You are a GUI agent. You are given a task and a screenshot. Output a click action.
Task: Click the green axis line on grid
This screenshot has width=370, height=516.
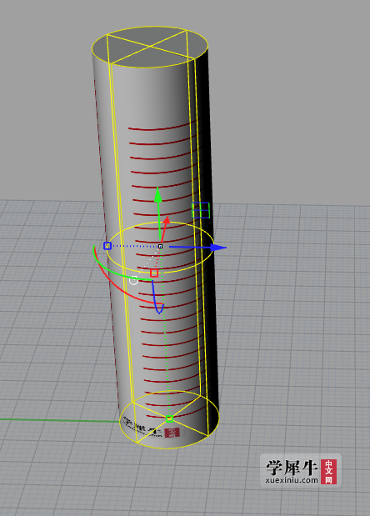click(x=59, y=420)
